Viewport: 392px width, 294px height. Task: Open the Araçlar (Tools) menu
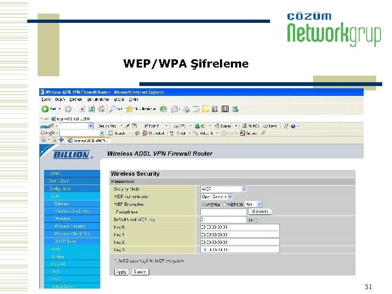point(119,100)
